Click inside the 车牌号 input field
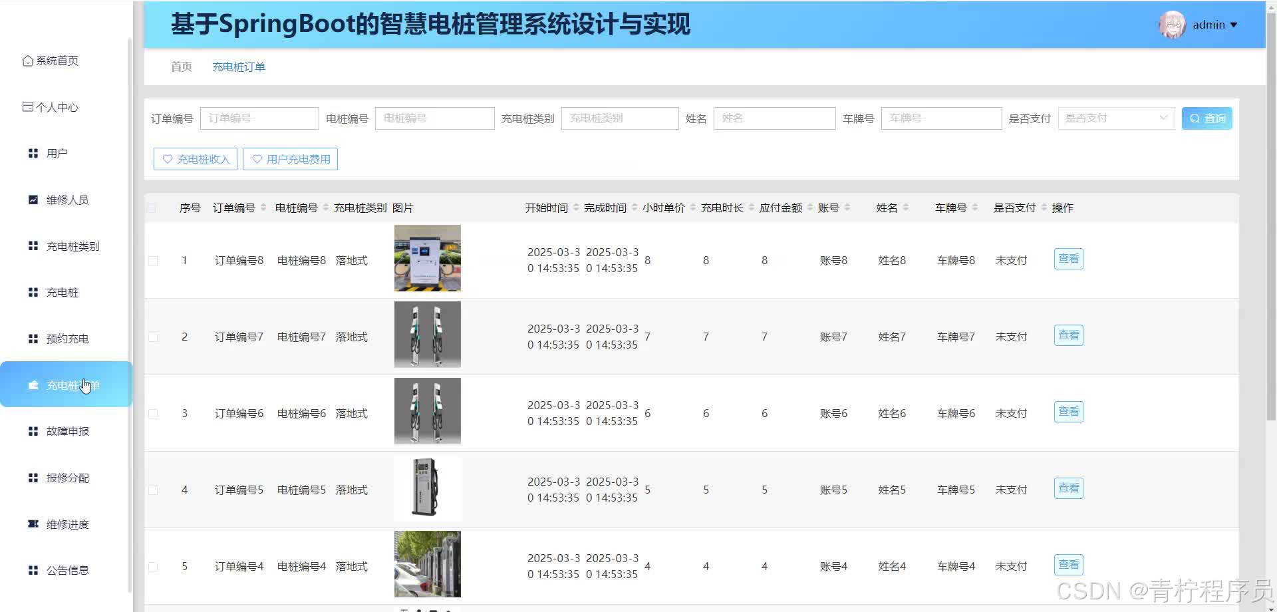Viewport: 1277px width, 612px height. point(941,118)
